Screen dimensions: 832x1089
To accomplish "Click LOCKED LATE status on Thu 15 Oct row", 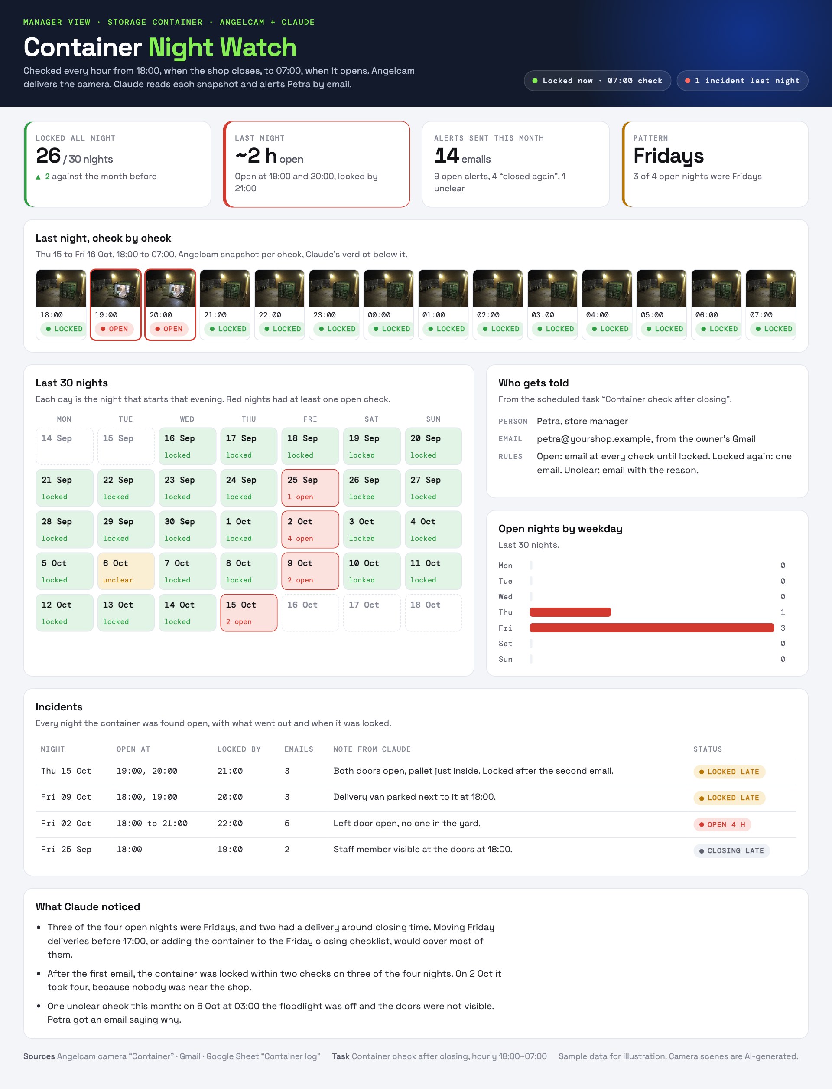I will (x=729, y=772).
